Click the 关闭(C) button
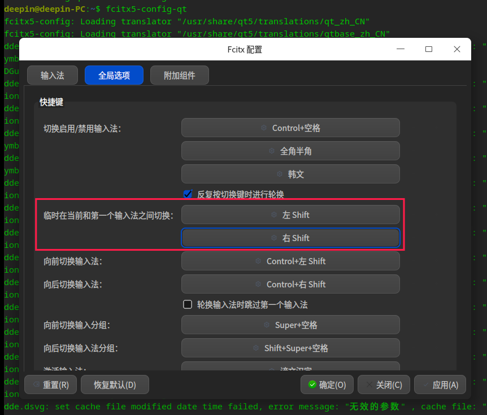 click(384, 385)
